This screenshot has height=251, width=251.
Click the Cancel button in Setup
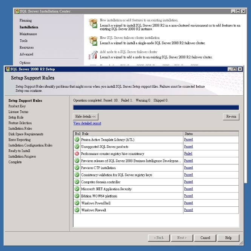[205, 238]
